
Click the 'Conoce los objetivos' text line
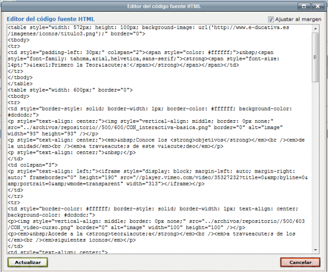(156, 140)
